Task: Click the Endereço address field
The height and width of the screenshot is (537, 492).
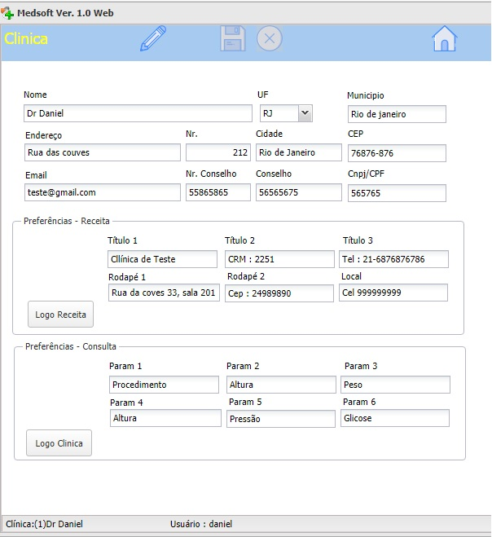Action: 102,152
